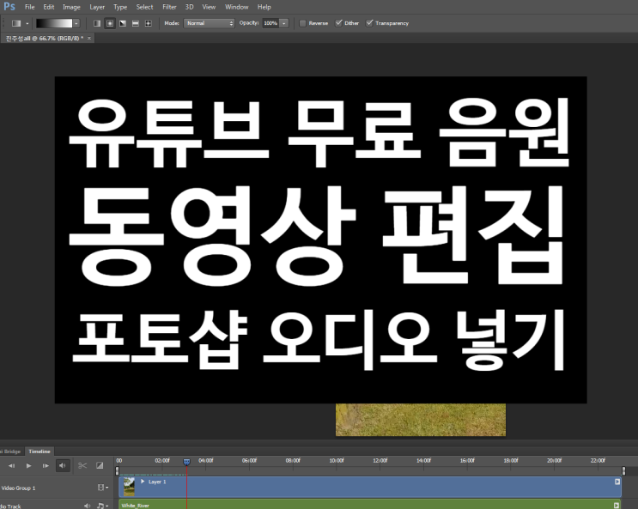
Task: Open the 3D menu
Action: (x=189, y=7)
